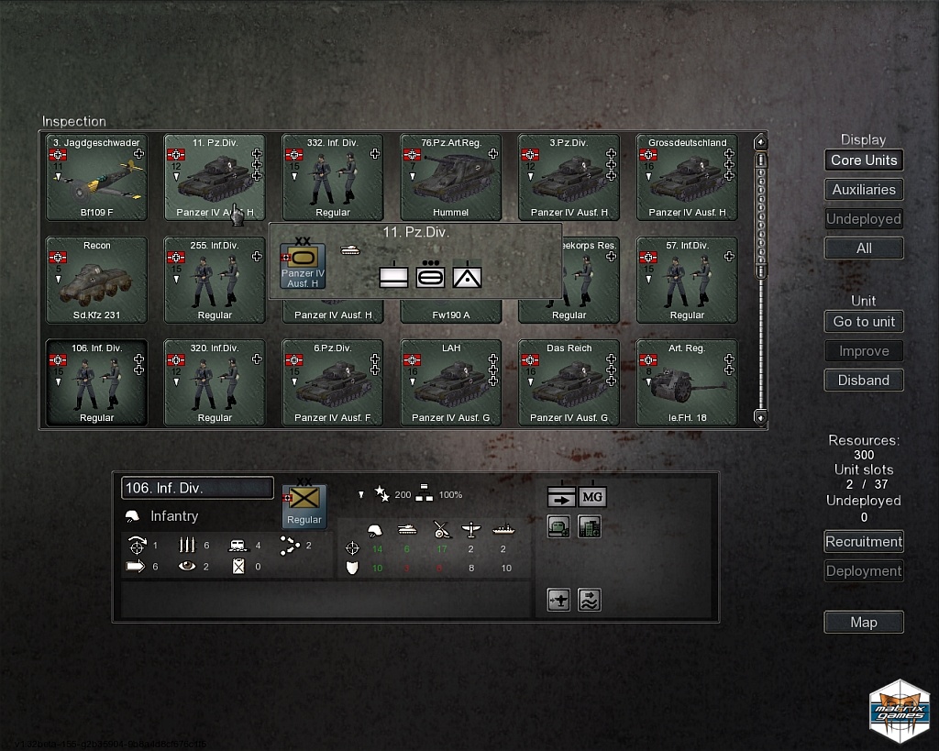This screenshot has height=751, width=939.
Task: Set display filter to All units
Action: tap(863, 248)
